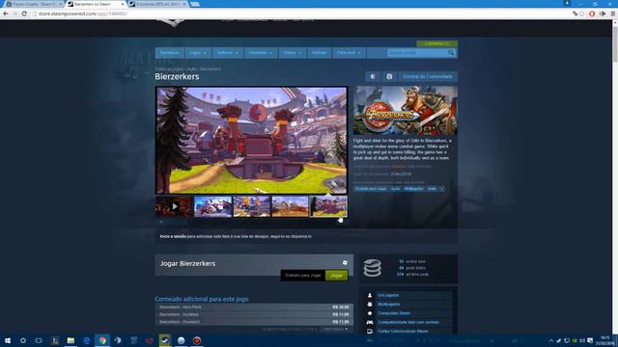Open Cortana search circle on taskbar
The width and height of the screenshot is (618, 347).
pyautogui.click(x=23, y=340)
